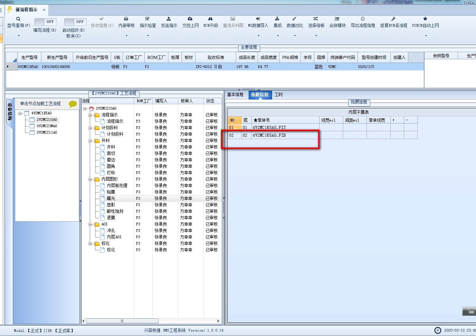The width and height of the screenshot is (476, 336).
Task: Open the P2ECN自动上网 dropdown arrow
Action: (426, 36)
